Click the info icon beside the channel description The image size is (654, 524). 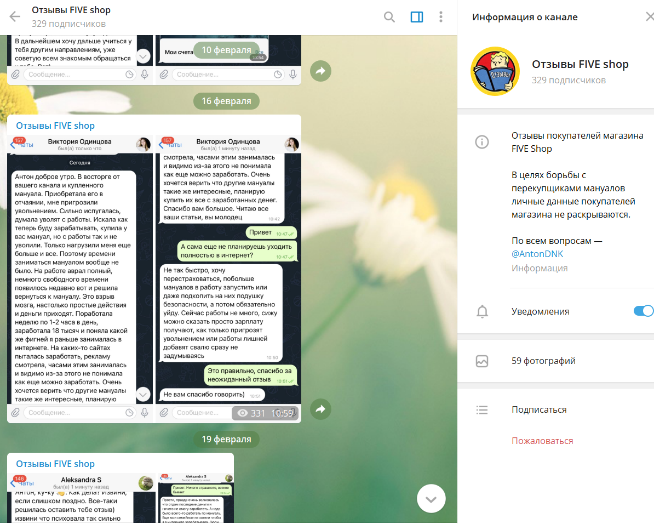tap(482, 143)
